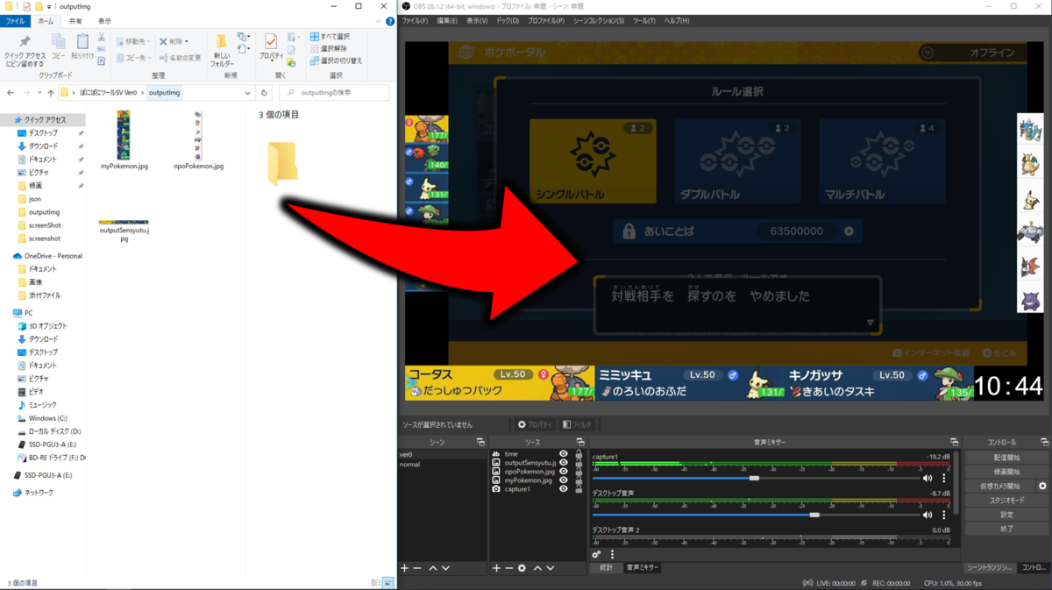Hide the outputSensyutu.jpg source
The image size is (1052, 590).
pyautogui.click(x=564, y=463)
